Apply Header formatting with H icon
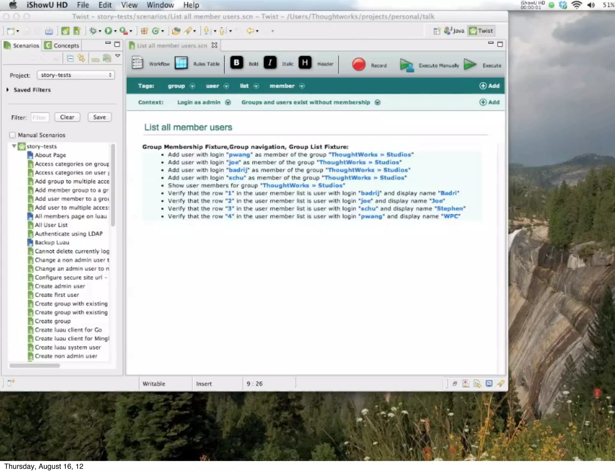 305,63
